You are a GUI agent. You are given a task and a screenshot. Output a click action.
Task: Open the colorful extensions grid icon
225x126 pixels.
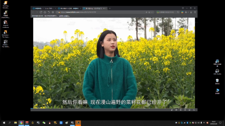(x=182, y=12)
